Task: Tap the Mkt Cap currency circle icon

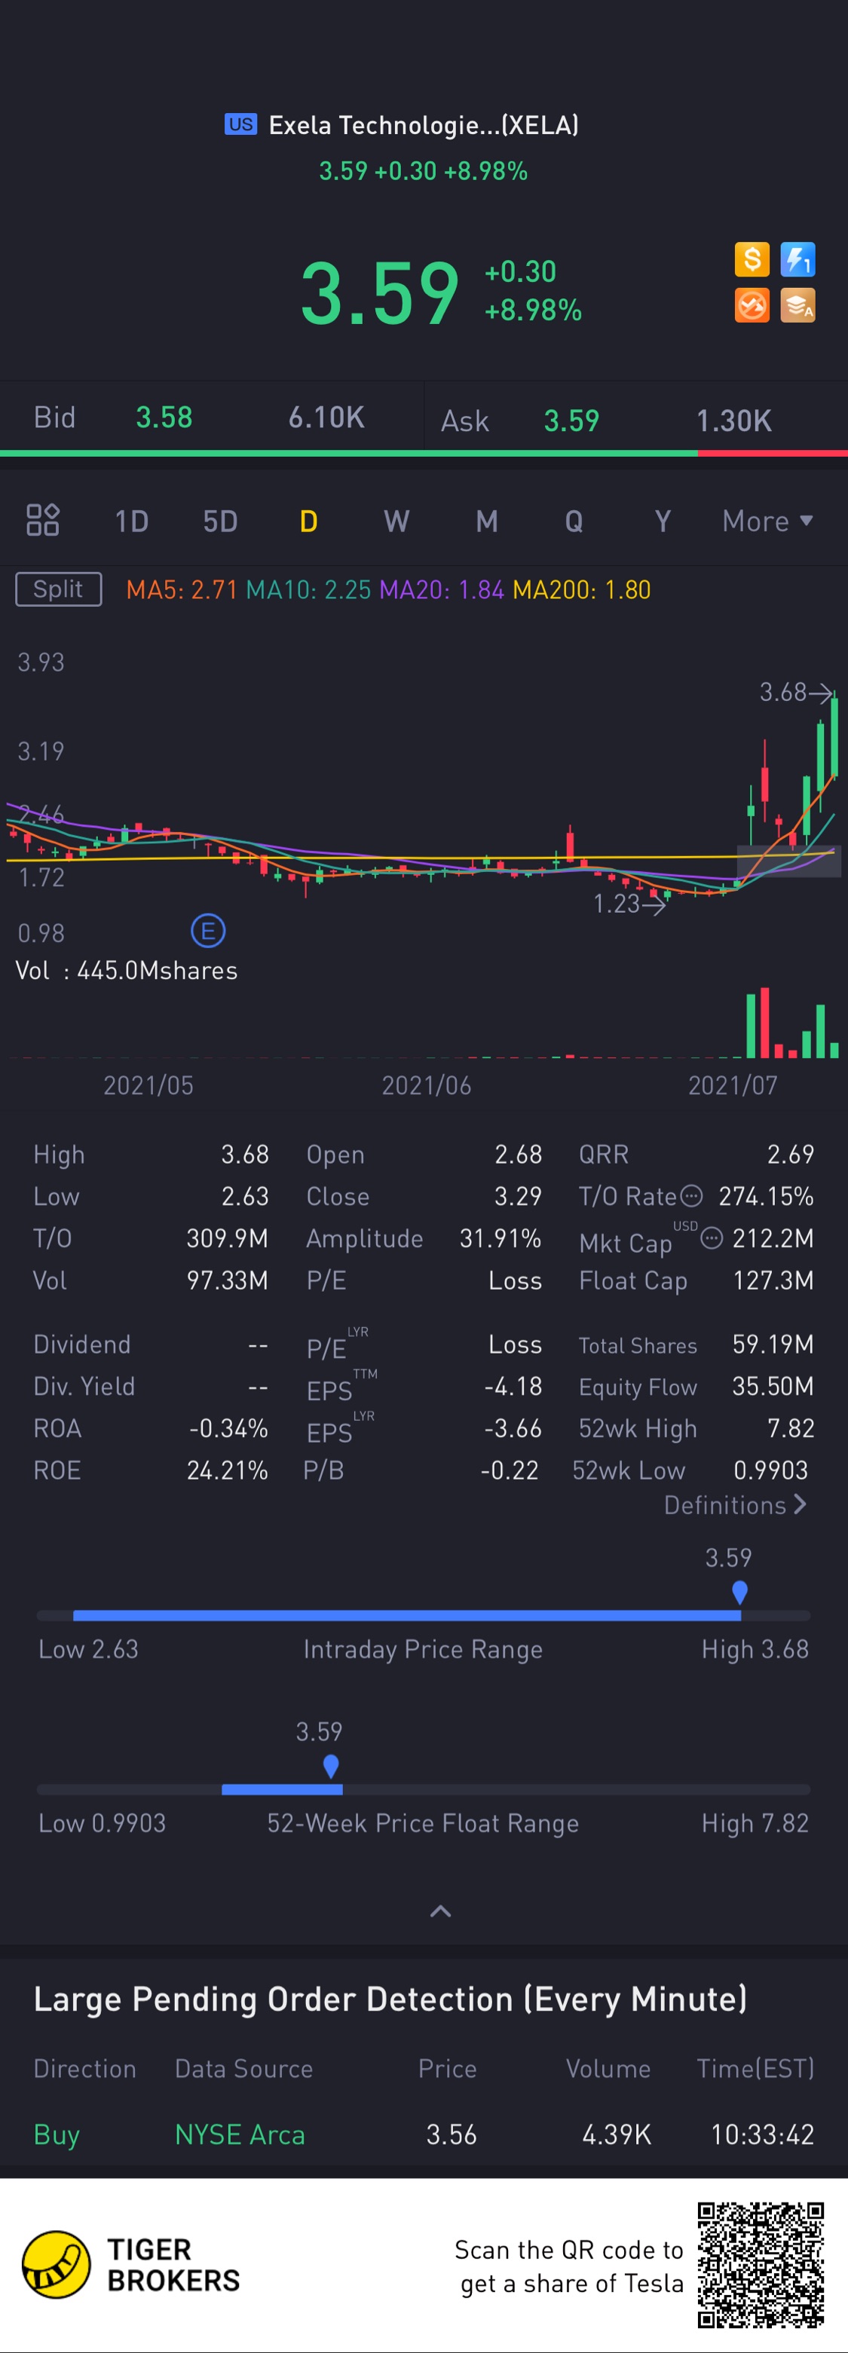Action: click(x=712, y=1238)
